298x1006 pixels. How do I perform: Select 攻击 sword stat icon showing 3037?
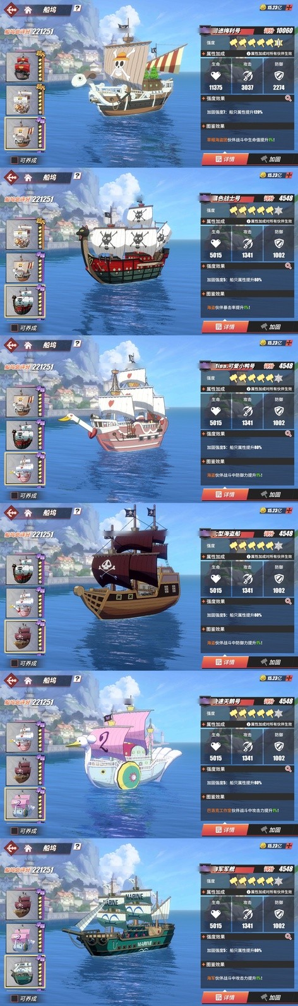coord(247,75)
